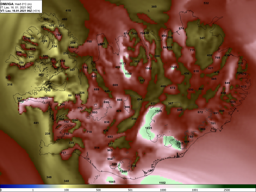This screenshot has width=256, height=192.
Task: Click the map value '550'
Action: (x=191, y=90)
